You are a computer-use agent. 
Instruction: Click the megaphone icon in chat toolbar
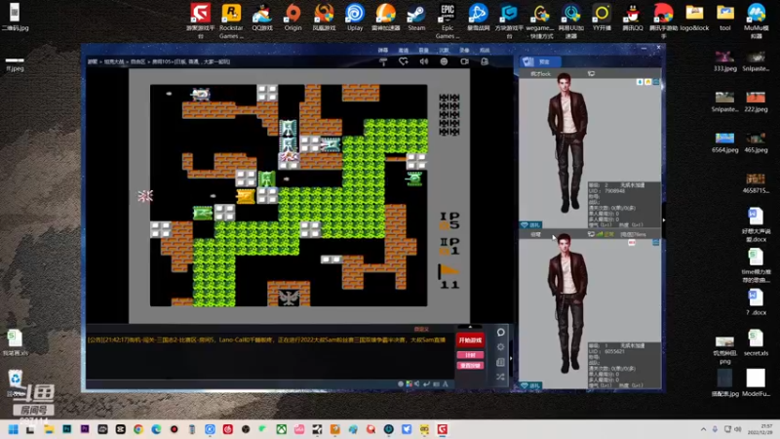click(417, 383)
